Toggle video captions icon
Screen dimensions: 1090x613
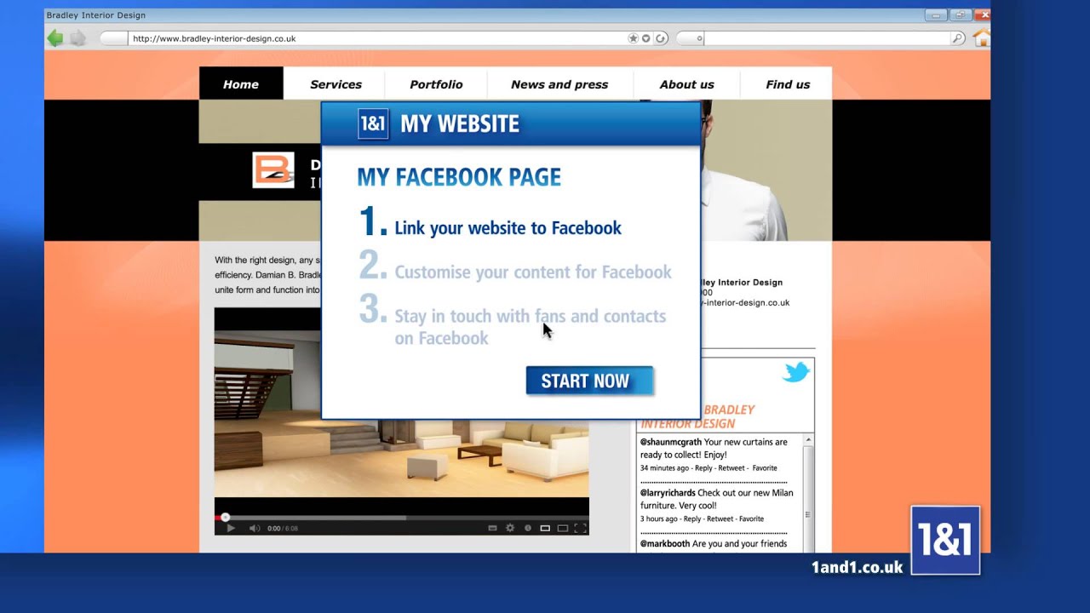click(492, 528)
